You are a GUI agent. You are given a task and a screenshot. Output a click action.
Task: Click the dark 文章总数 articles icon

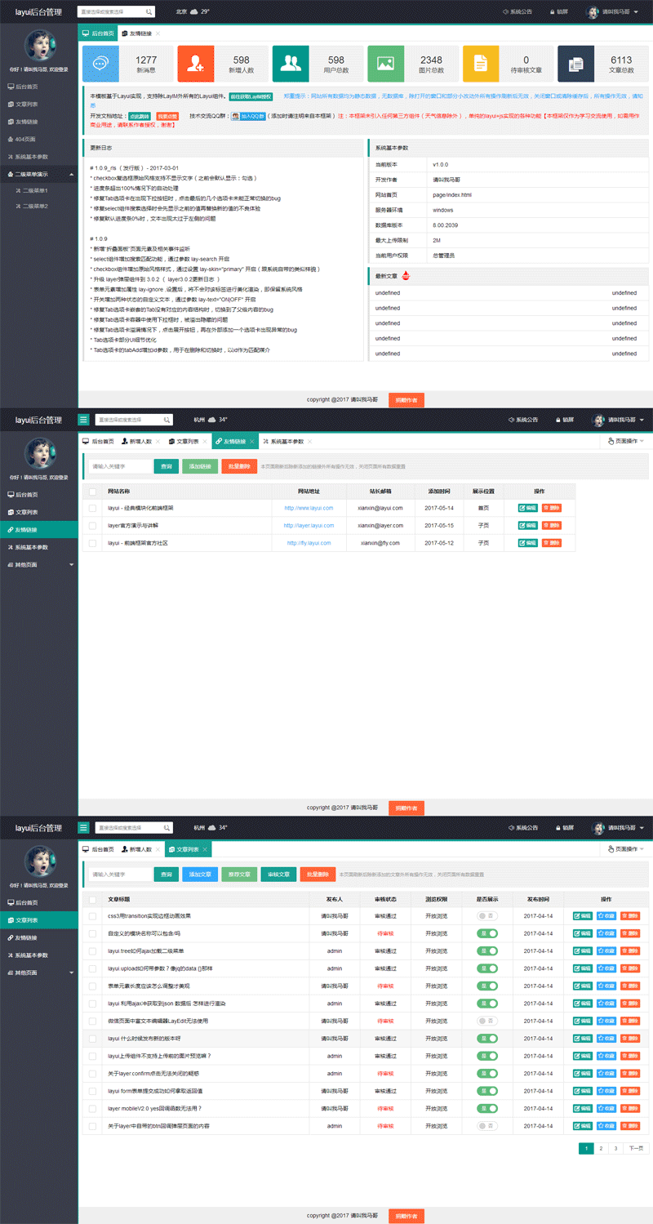(576, 64)
